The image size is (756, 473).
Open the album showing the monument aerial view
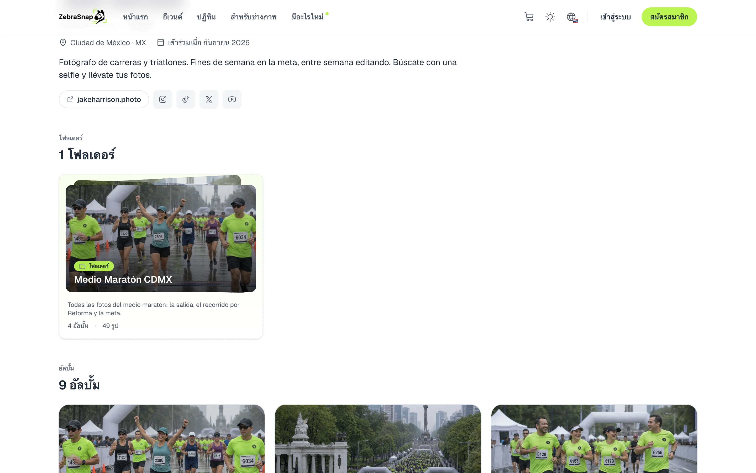[x=378, y=439]
